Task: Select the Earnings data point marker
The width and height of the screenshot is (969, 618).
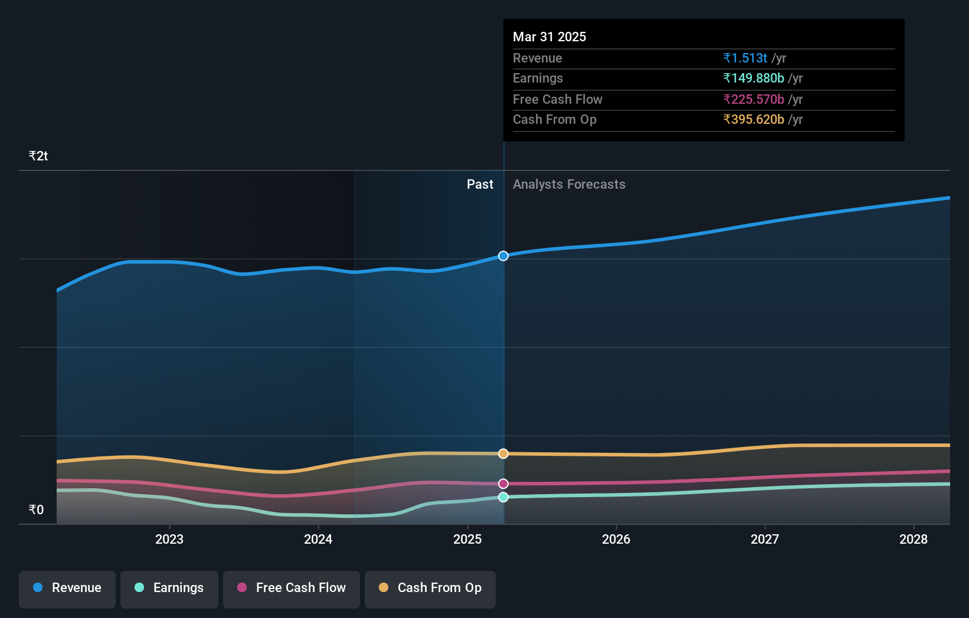Action: click(x=503, y=497)
